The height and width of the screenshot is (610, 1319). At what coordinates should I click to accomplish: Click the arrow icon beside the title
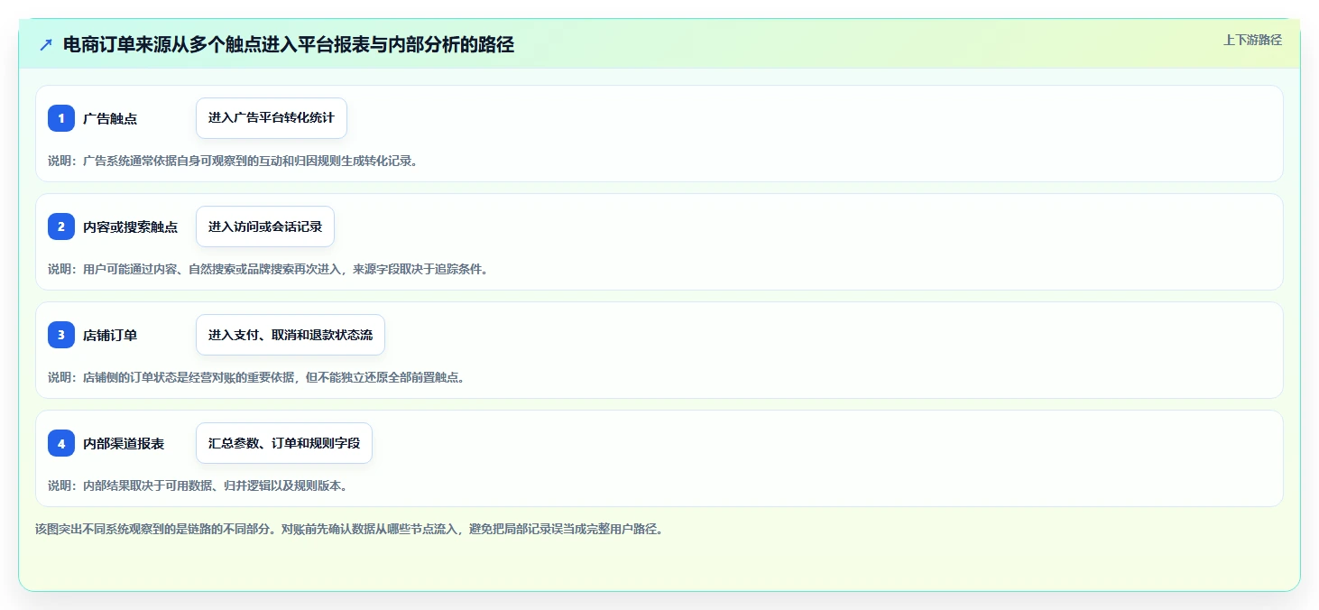click(x=46, y=44)
